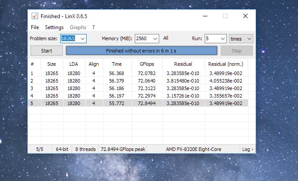Sort by the # column header

(x=34, y=64)
